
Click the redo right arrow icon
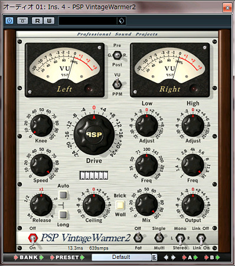[173, 257]
